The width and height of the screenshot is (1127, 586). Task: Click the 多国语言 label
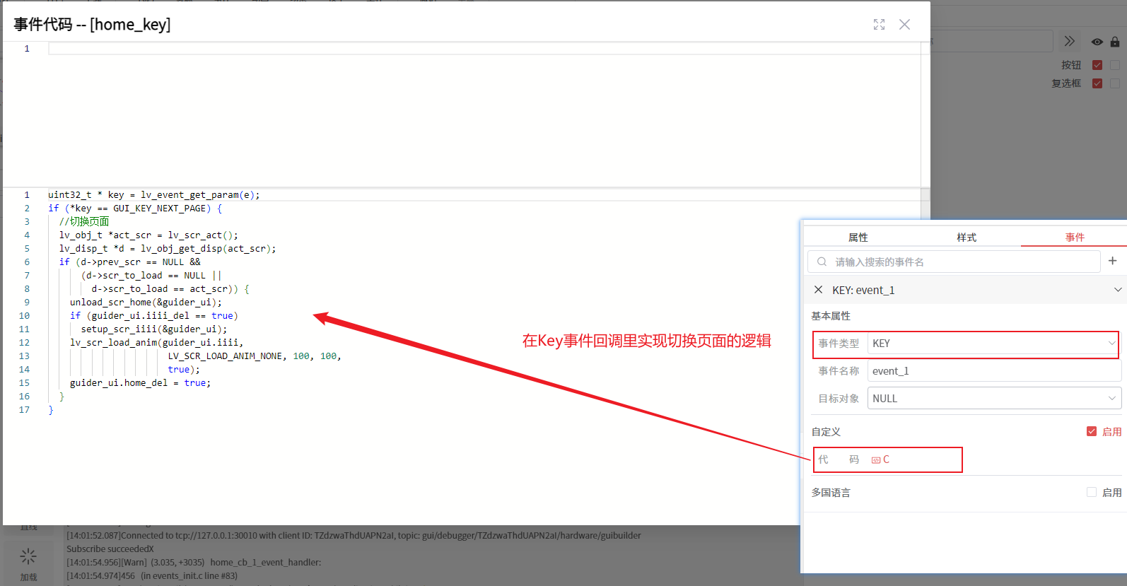(x=831, y=493)
